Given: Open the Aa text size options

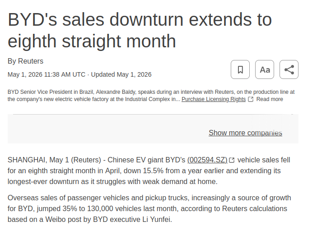Looking at the screenshot, I should point(265,69).
